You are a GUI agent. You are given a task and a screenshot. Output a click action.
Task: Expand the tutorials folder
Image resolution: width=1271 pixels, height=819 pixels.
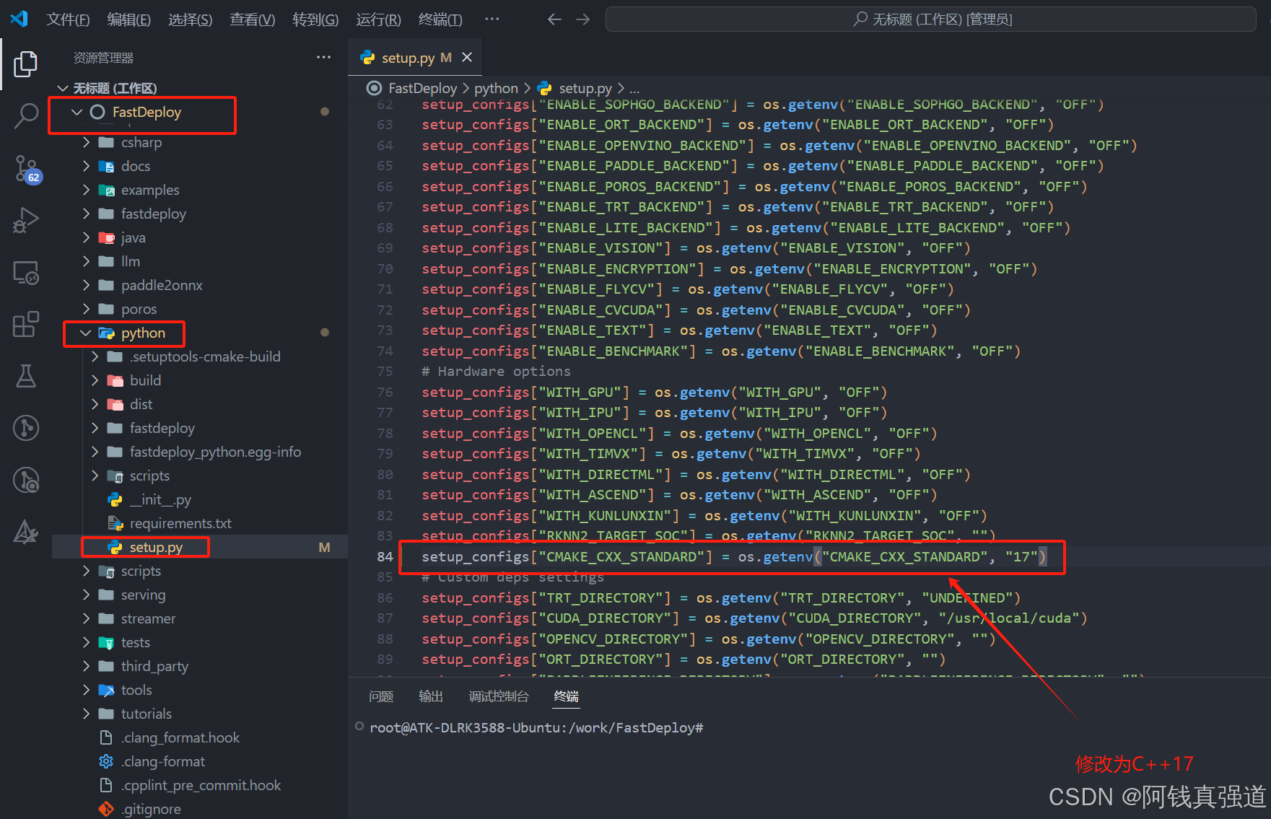87,714
